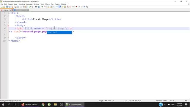Click the Paste toolbar icon

click(x=26, y=7)
